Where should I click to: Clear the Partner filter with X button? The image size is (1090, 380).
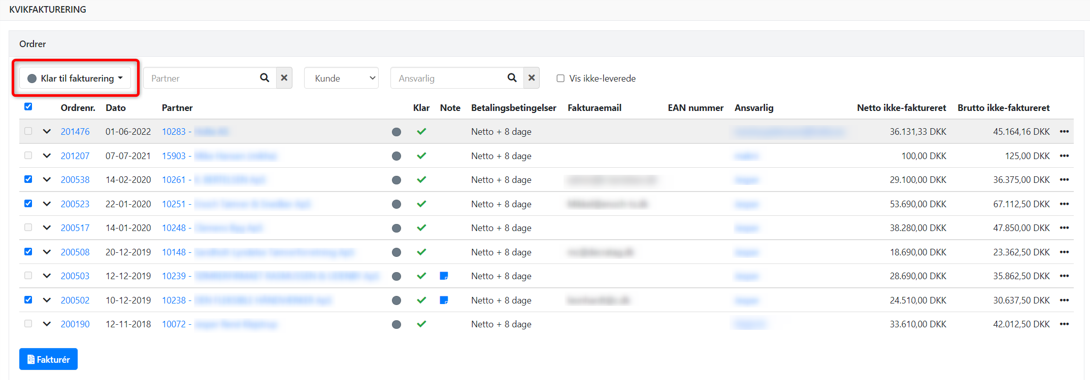point(284,78)
